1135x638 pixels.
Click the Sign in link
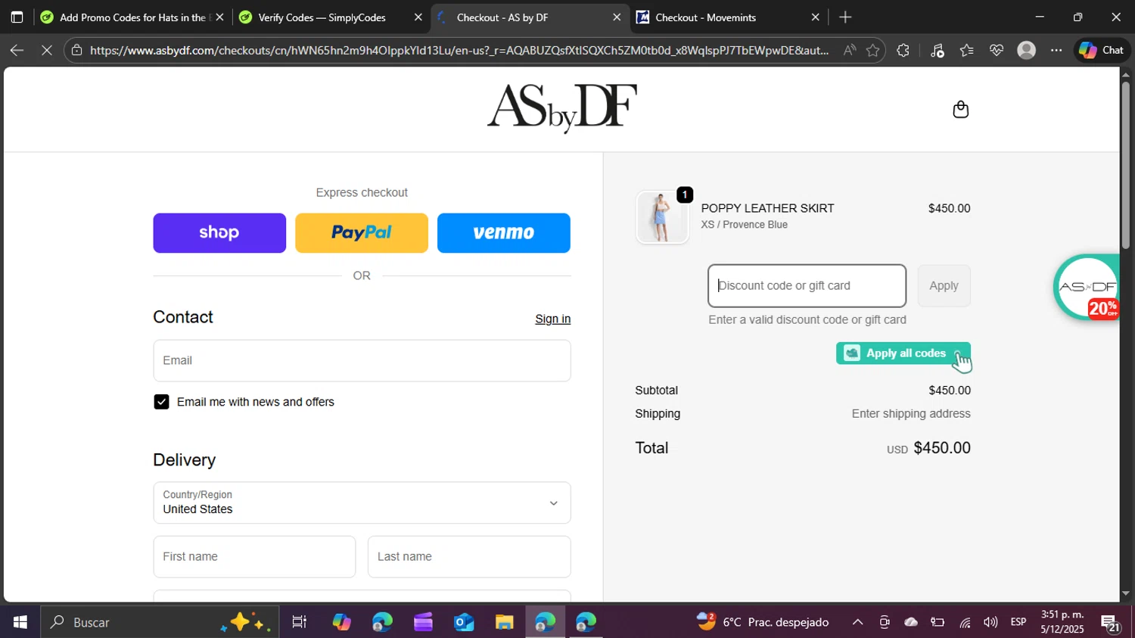[553, 319]
